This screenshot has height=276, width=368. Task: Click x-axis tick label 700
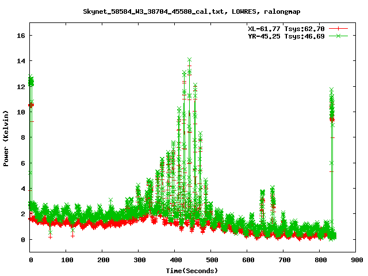coord(285,260)
